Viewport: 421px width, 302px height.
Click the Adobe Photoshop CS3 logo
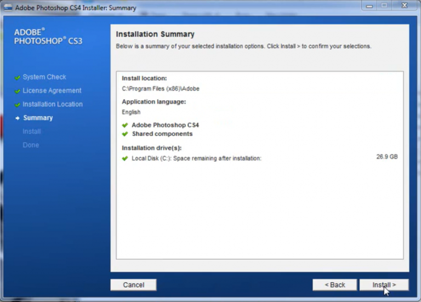(48, 36)
